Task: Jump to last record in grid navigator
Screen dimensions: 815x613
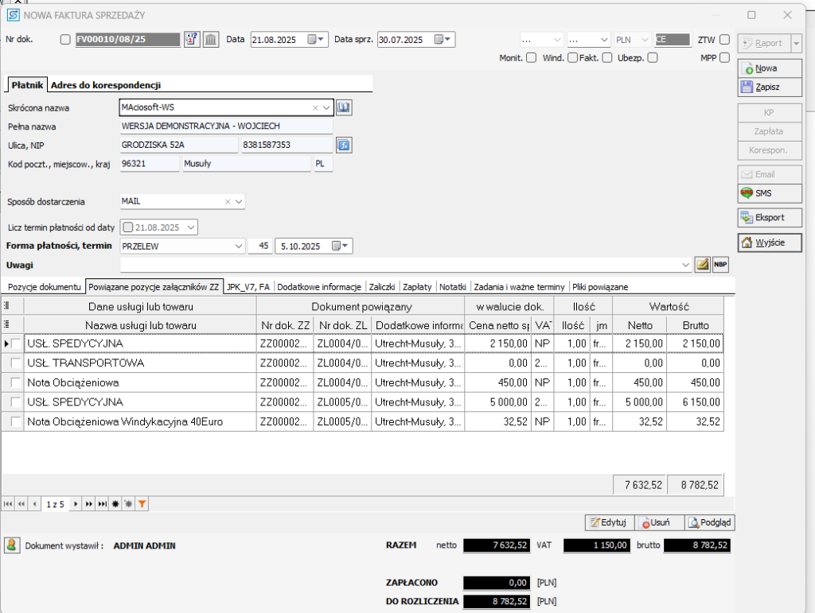Action: click(102, 504)
